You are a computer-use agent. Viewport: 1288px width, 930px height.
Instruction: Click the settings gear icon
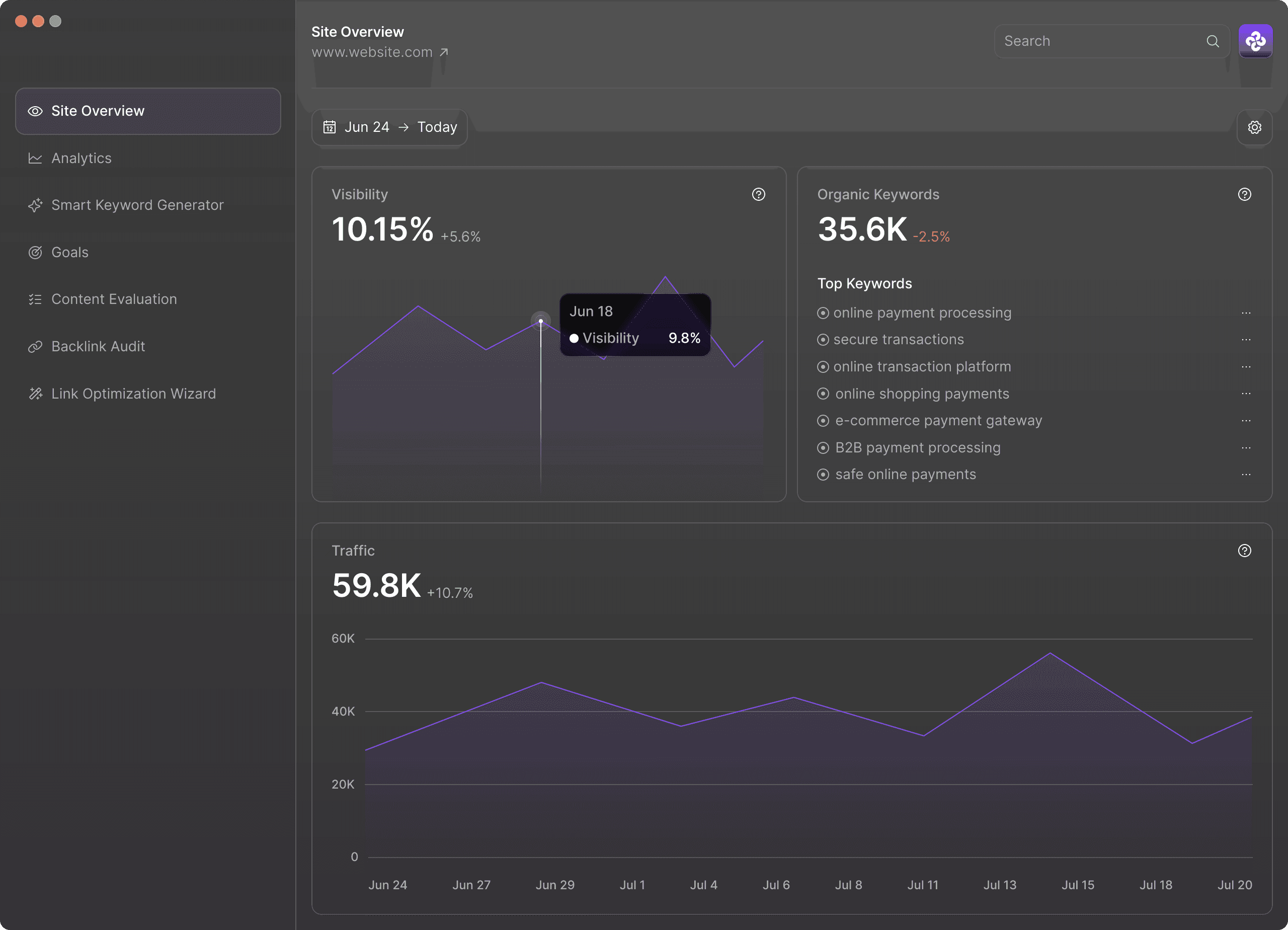coord(1254,127)
